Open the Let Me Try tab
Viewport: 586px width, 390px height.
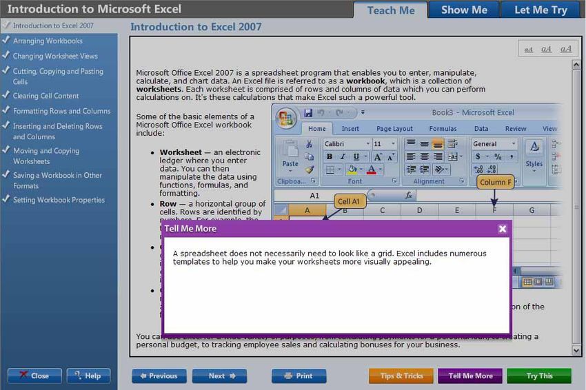point(540,10)
